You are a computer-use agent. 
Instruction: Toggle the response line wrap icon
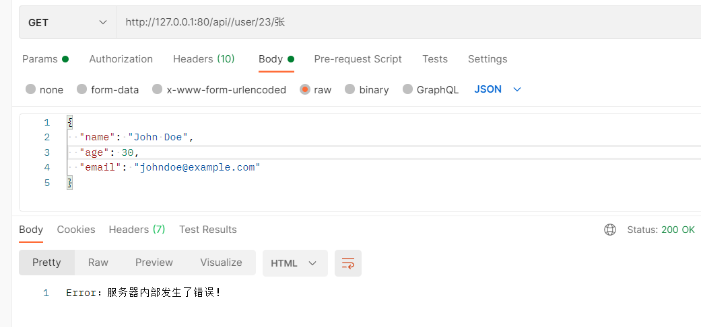pos(348,263)
